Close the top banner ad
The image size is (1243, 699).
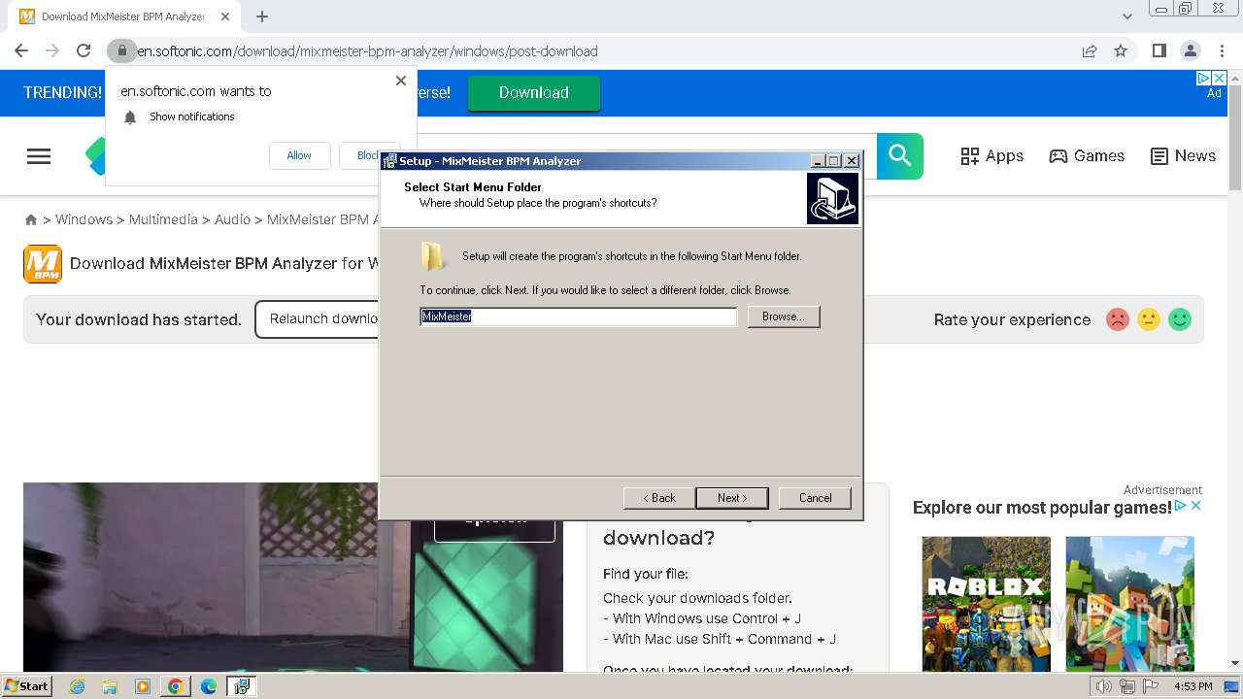click(1220, 78)
